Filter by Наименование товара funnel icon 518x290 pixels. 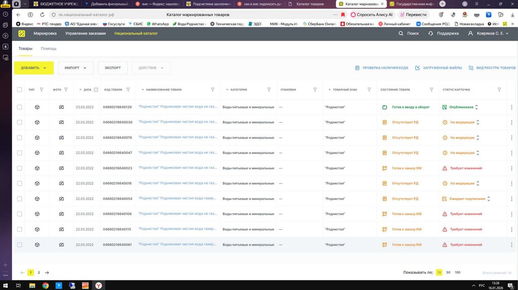(x=212, y=89)
